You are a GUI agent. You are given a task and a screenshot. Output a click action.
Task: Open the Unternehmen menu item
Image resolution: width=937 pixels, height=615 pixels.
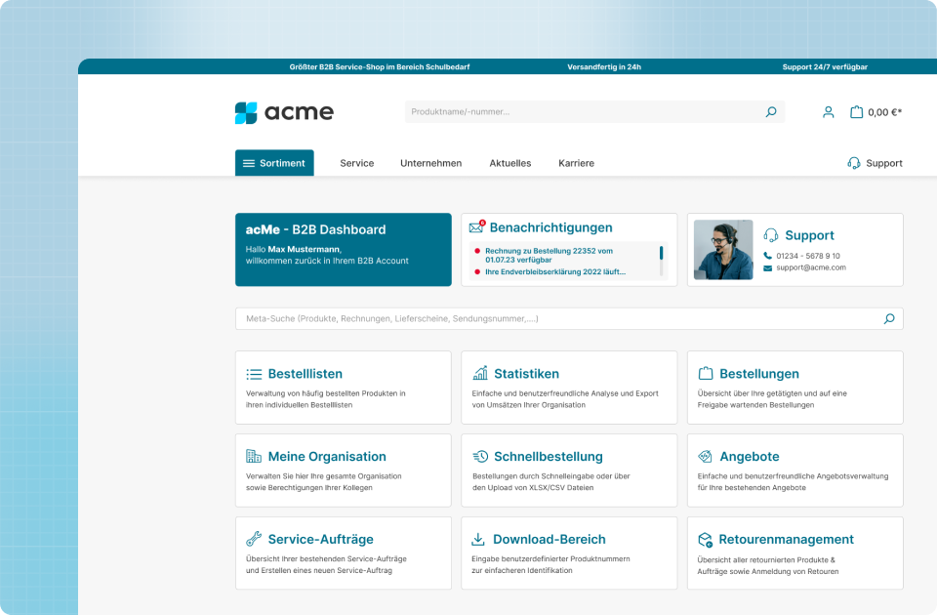pos(430,163)
